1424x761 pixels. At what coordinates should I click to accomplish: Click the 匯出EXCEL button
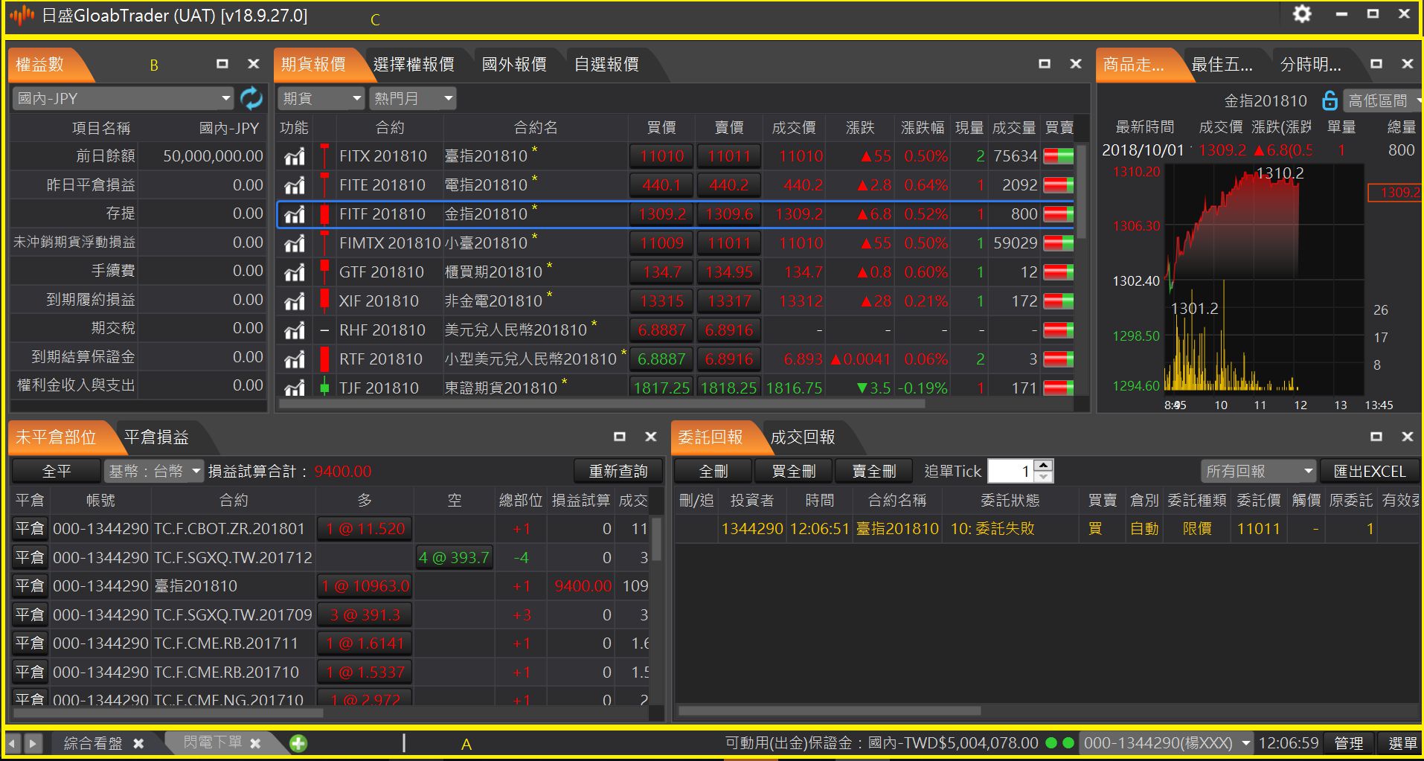1369,471
